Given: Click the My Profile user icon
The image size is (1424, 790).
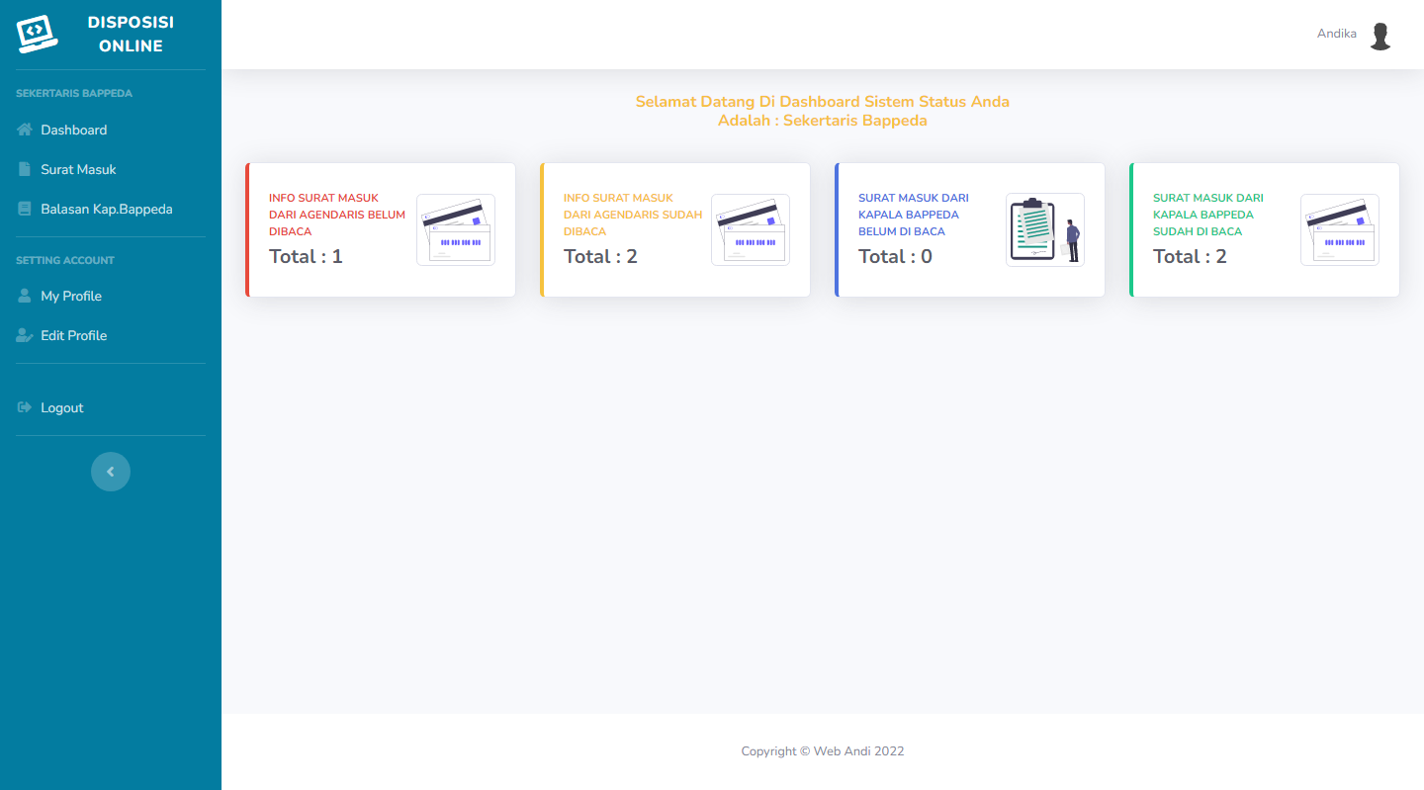Looking at the screenshot, I should click(25, 296).
